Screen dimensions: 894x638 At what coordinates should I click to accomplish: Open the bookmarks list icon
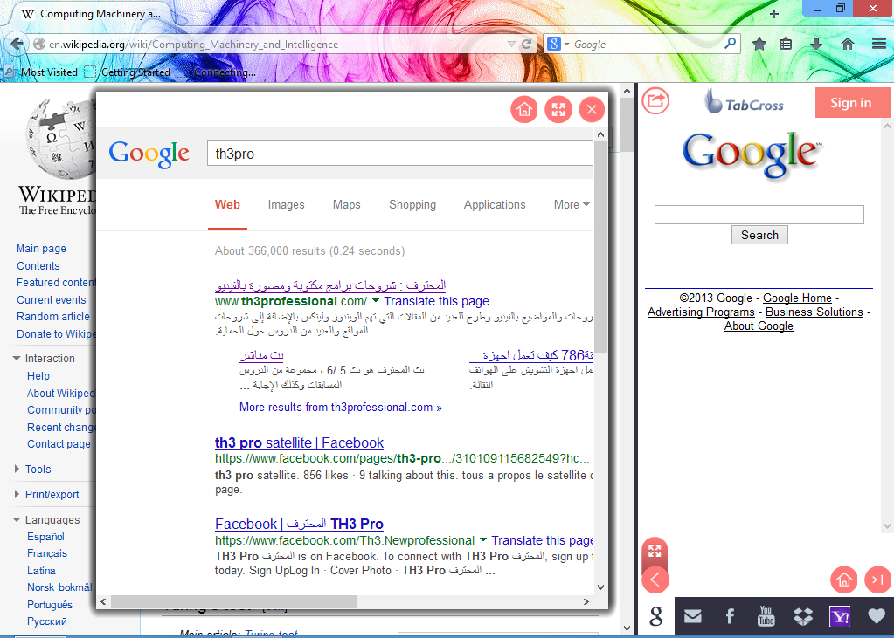click(x=786, y=44)
